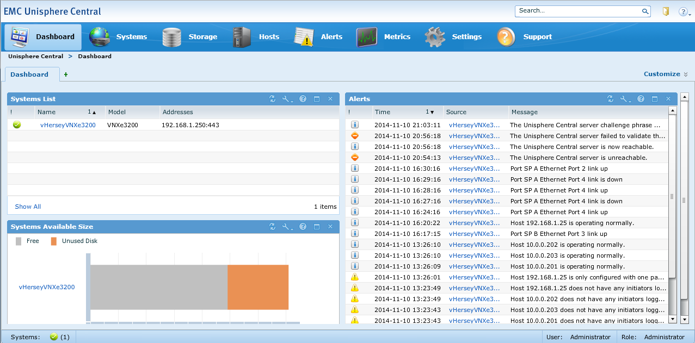This screenshot has width=695, height=343.
Task: Refresh the Alerts panel
Action: 610,99
